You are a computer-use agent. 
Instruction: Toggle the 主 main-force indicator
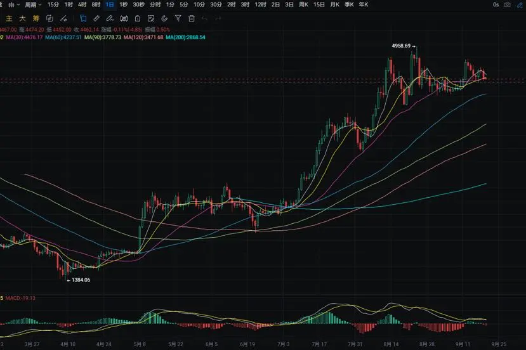coord(9,19)
